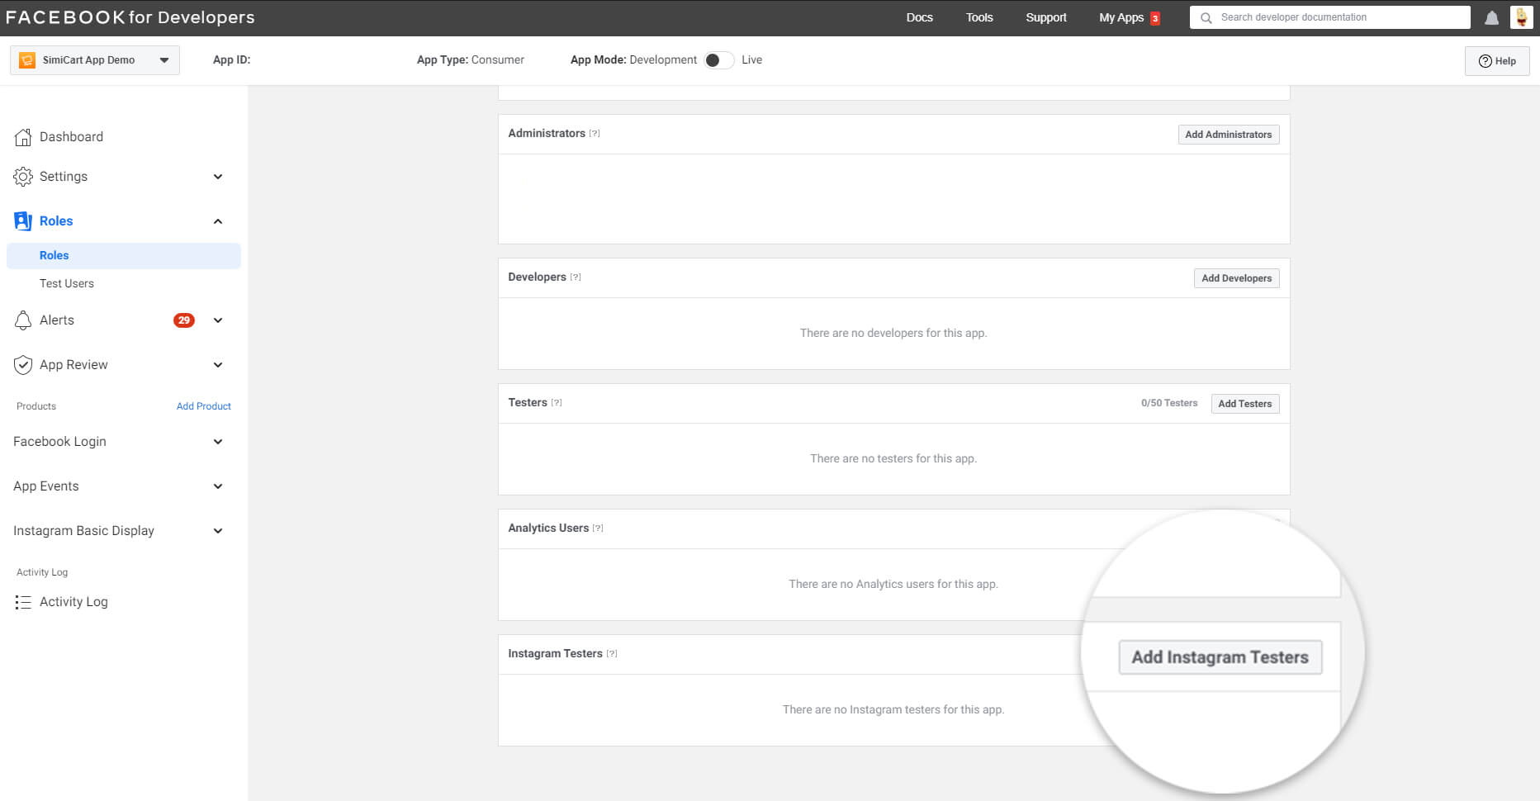
Task: Click the red 29 alerts badge
Action: click(x=183, y=320)
